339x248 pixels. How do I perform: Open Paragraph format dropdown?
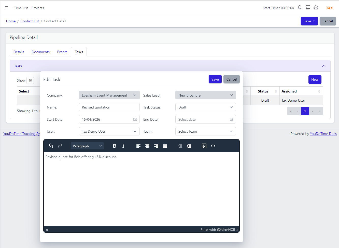[x=87, y=146]
